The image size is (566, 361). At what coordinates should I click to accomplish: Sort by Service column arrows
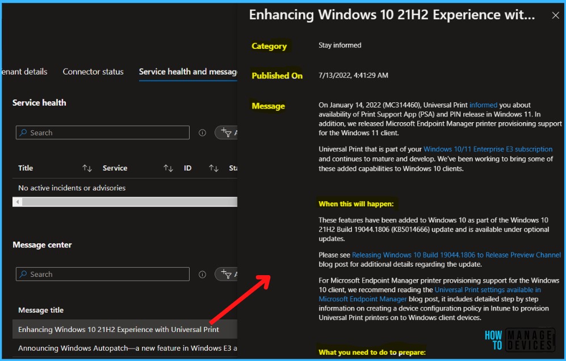tap(168, 168)
